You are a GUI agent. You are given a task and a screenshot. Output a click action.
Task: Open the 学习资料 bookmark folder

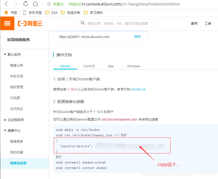(93, 13)
